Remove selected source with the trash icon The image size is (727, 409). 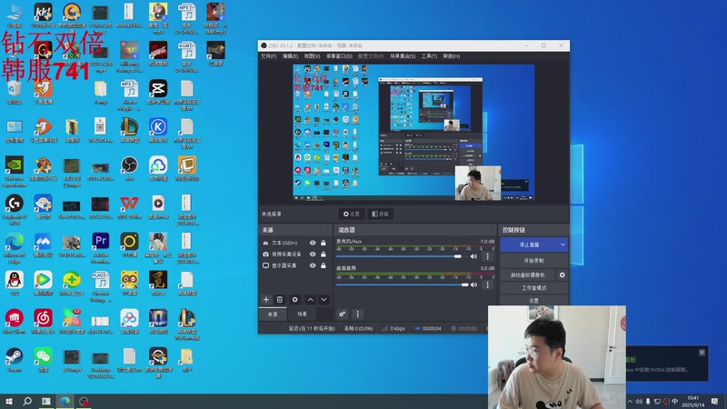280,300
